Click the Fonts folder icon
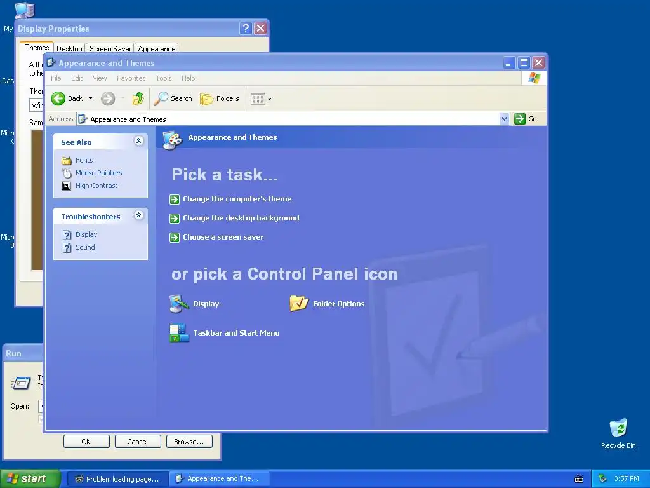The image size is (650, 488). click(x=66, y=160)
